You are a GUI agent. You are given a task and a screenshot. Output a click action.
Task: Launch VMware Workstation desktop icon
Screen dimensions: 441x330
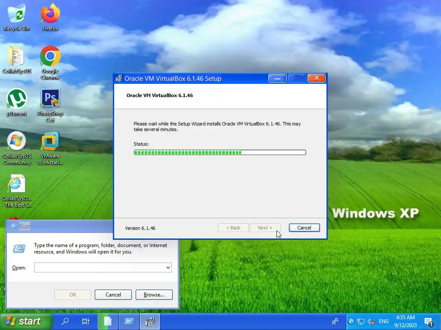(50, 148)
